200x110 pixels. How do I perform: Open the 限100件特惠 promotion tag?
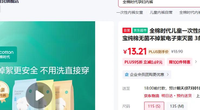coord(179,62)
